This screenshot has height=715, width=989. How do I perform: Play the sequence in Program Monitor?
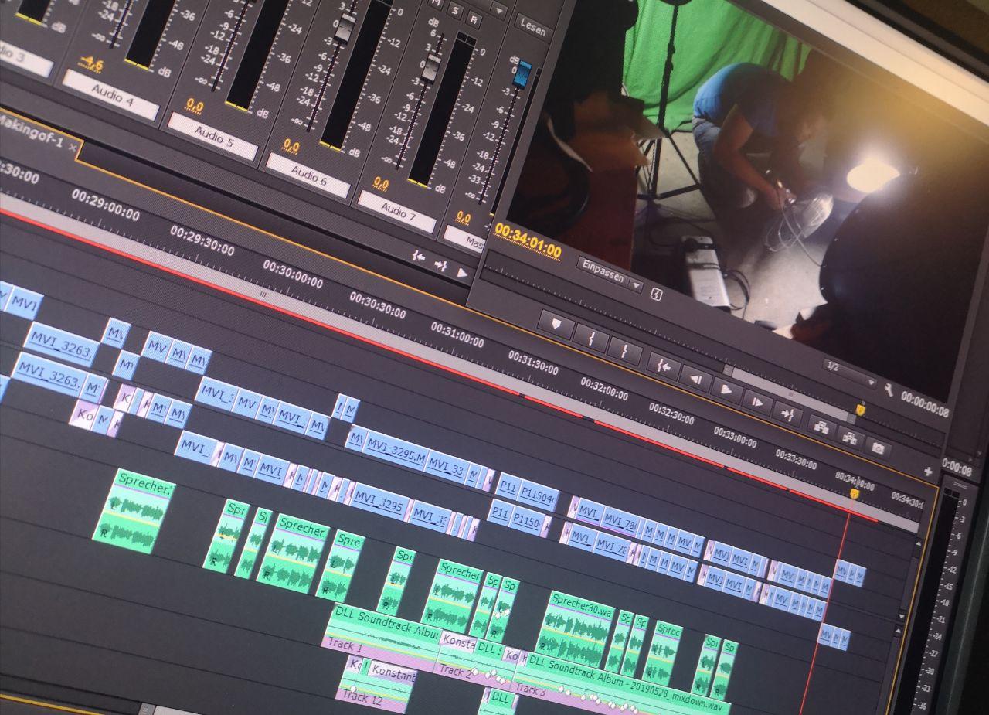click(726, 390)
